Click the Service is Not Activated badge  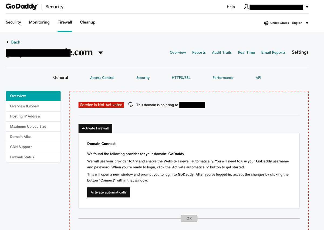[x=101, y=105]
